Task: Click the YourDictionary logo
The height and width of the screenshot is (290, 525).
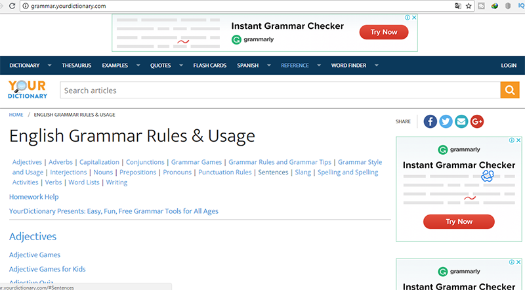Action: click(28, 90)
